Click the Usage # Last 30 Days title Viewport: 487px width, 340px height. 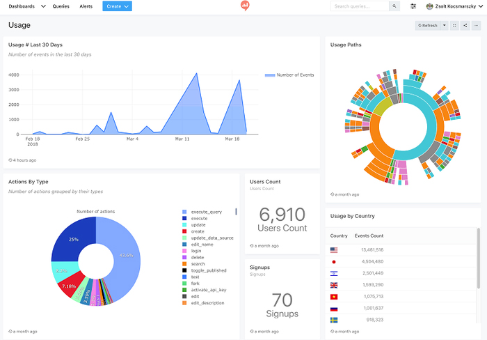35,45
